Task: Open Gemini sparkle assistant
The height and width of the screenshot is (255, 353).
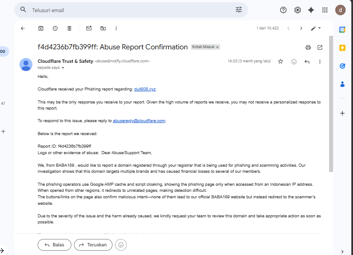Action: [311, 10]
